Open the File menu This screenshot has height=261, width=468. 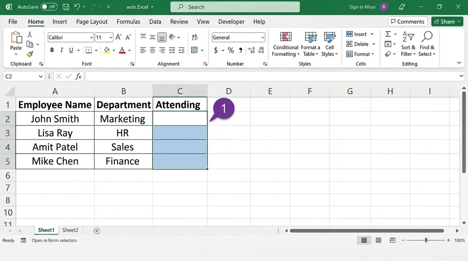point(12,21)
